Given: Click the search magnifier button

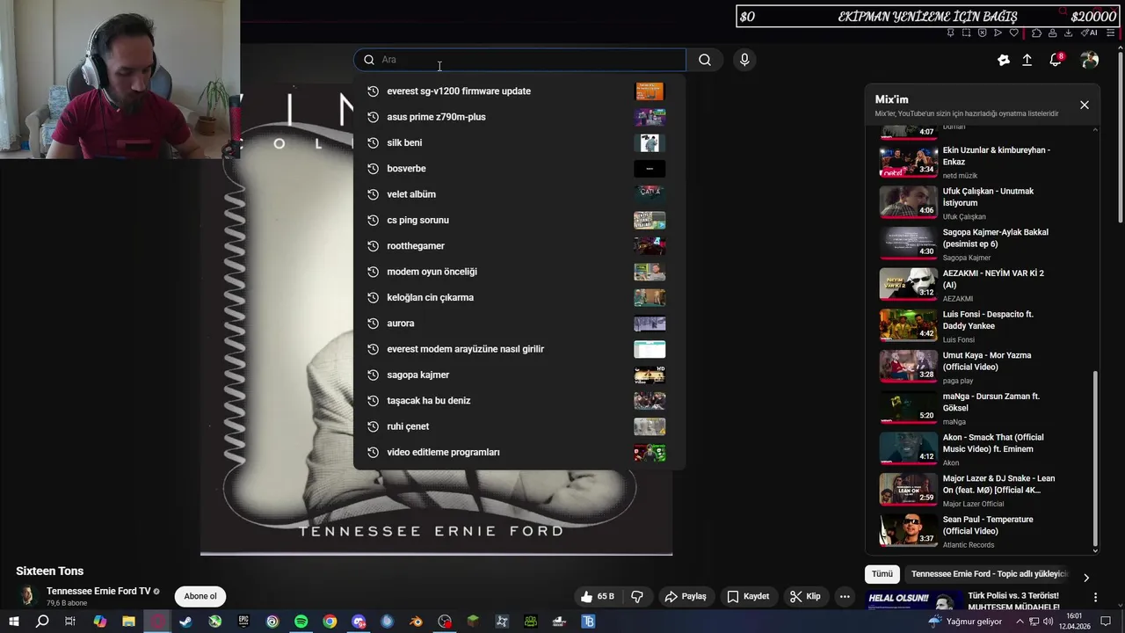Looking at the screenshot, I should (705, 60).
